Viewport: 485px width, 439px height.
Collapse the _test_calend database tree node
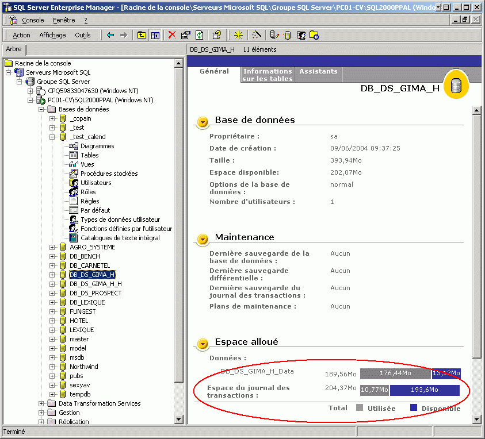pyautogui.click(x=52, y=137)
